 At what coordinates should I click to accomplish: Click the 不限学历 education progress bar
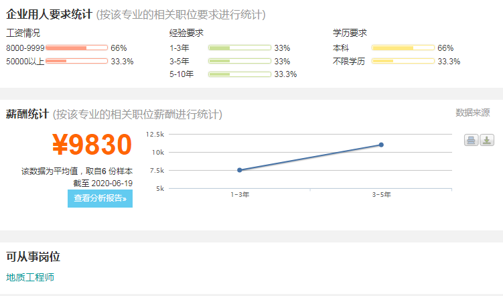403,61
